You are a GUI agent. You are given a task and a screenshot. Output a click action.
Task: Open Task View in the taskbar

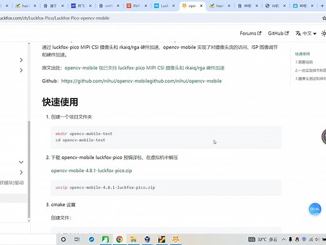[77, 239]
